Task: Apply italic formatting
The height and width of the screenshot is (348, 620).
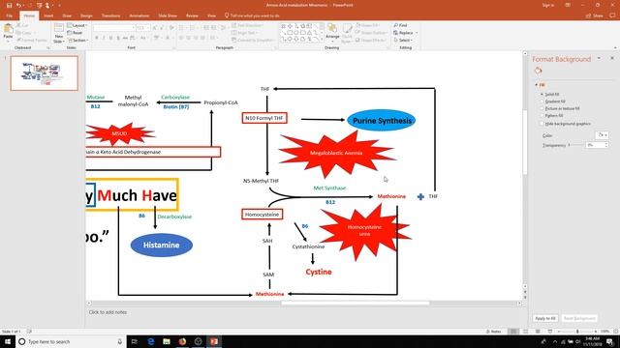Action: click(104, 38)
